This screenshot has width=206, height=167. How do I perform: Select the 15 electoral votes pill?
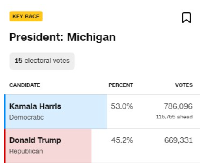click(x=42, y=61)
